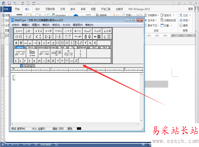Screen dimensions: 199x147
Task: Open the labeled arrow templates palette
Action: pyautogui.click(x=78, y=37)
